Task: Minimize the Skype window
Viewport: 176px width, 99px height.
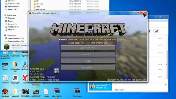Action: coord(156,16)
